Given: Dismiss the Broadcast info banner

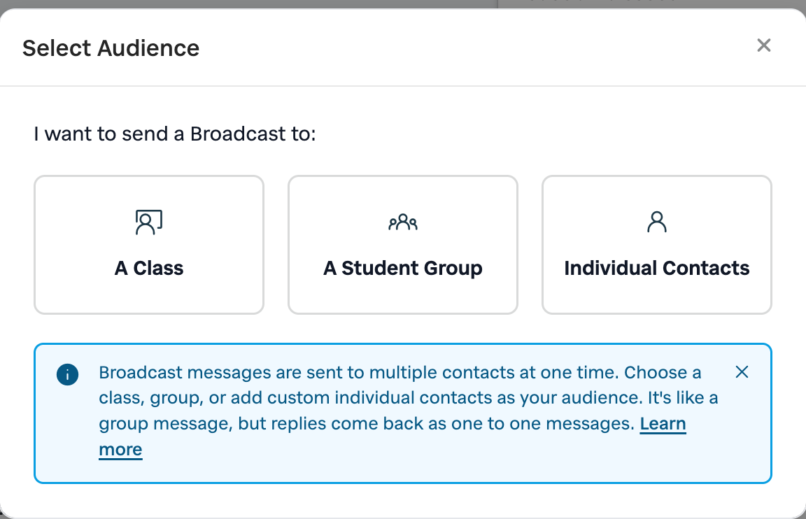Looking at the screenshot, I should [742, 372].
